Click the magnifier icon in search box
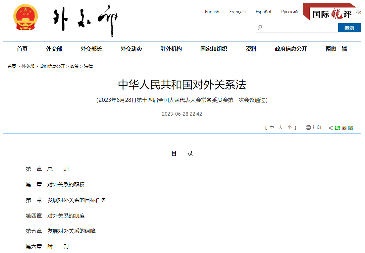 coord(260,28)
